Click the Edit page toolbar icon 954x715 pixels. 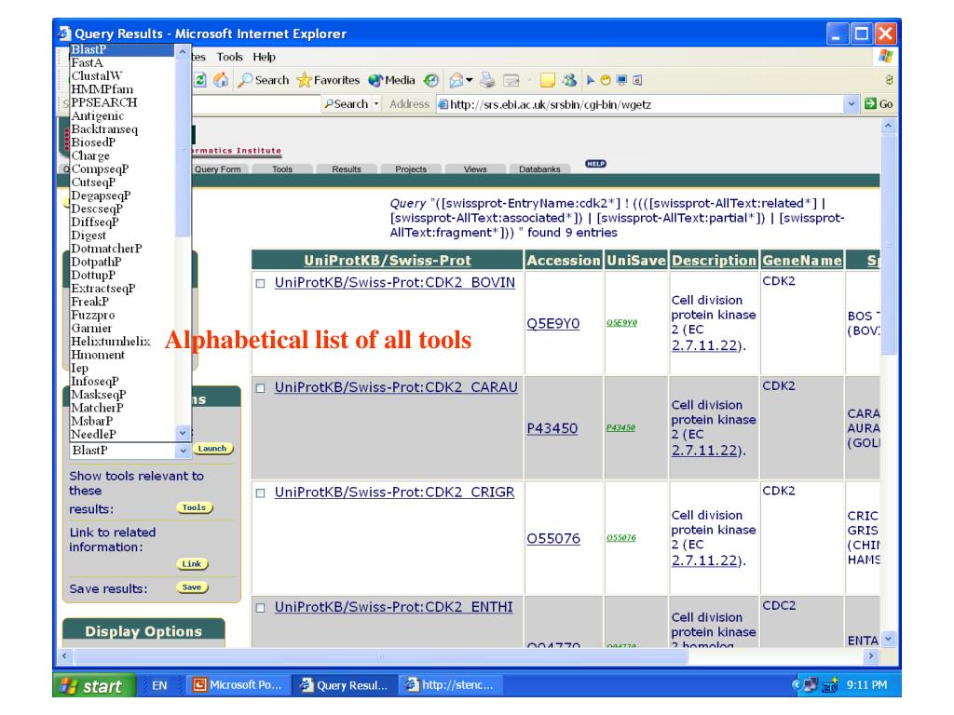point(511,80)
